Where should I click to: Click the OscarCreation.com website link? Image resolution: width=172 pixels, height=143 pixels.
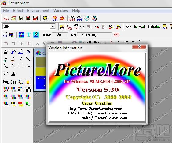pyautogui.click(x=96, y=109)
